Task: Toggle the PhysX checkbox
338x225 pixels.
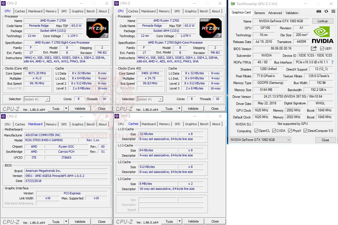Action: pos(290,131)
